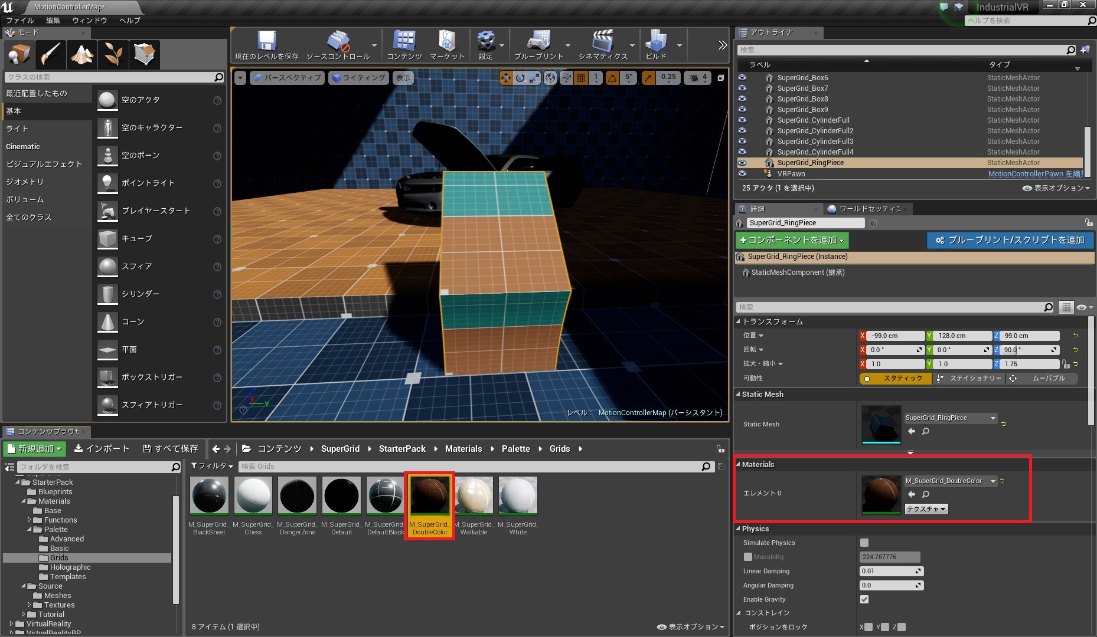
Task: Open the Settings toolbar icon
Action: (x=486, y=41)
